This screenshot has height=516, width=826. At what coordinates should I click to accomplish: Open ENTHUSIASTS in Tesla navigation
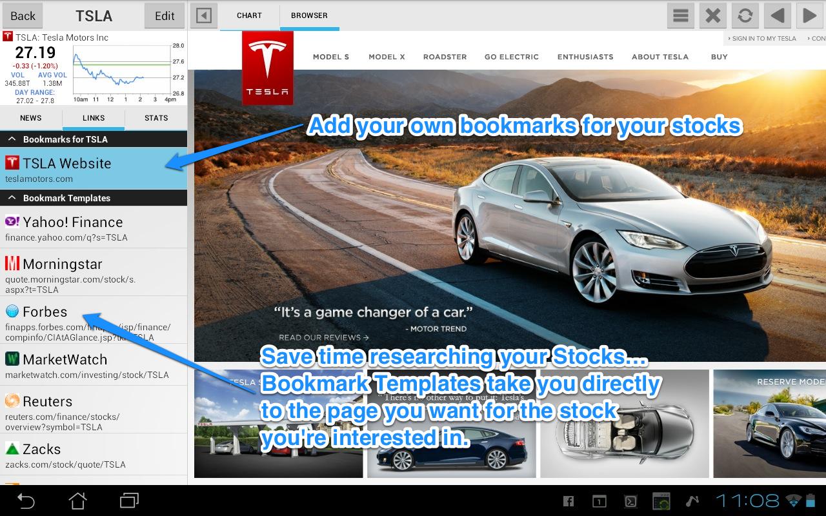(x=585, y=57)
